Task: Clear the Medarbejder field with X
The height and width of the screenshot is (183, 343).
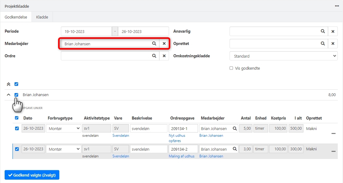Action: tap(164, 44)
